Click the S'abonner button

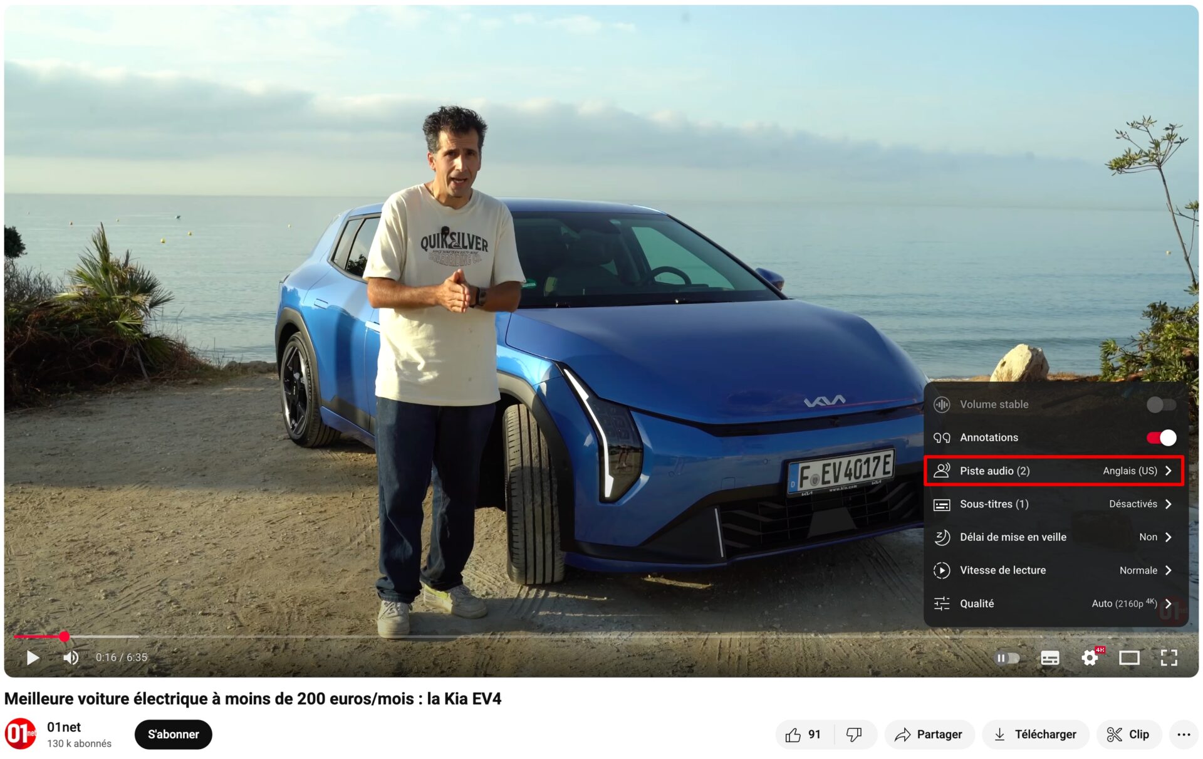point(173,735)
